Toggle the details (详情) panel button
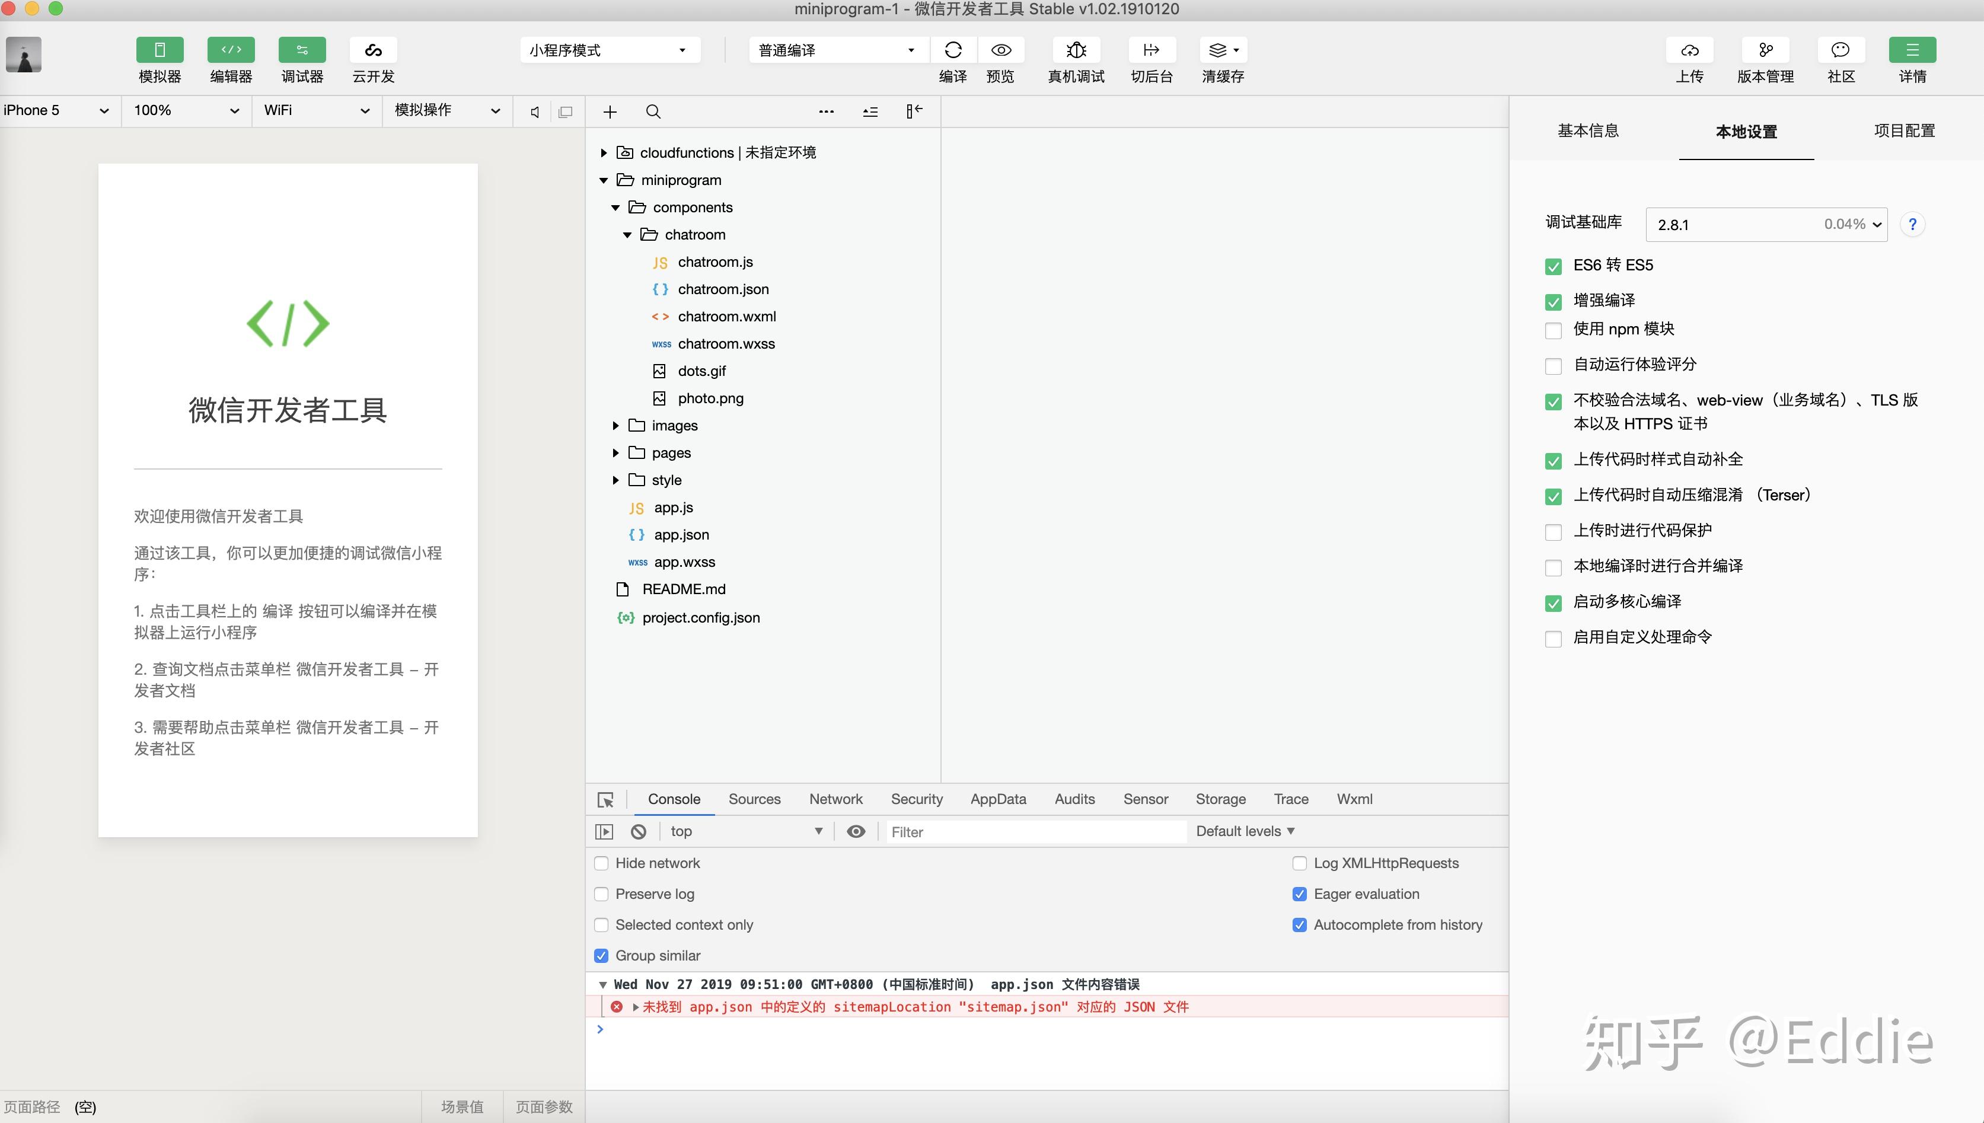The width and height of the screenshot is (1984, 1123). coord(1912,50)
